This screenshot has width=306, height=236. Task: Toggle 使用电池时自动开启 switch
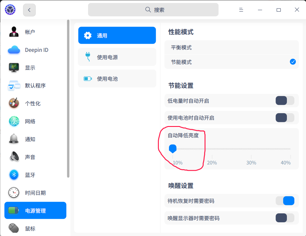pyautogui.click(x=285, y=118)
